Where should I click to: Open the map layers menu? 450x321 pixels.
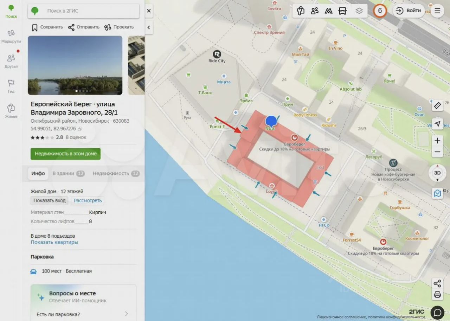(x=359, y=11)
